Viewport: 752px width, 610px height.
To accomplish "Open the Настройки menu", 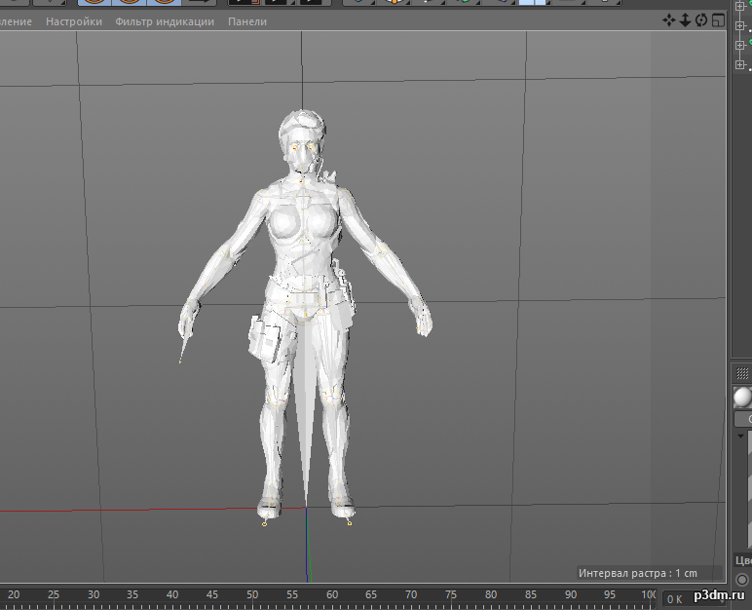I will pos(74,21).
